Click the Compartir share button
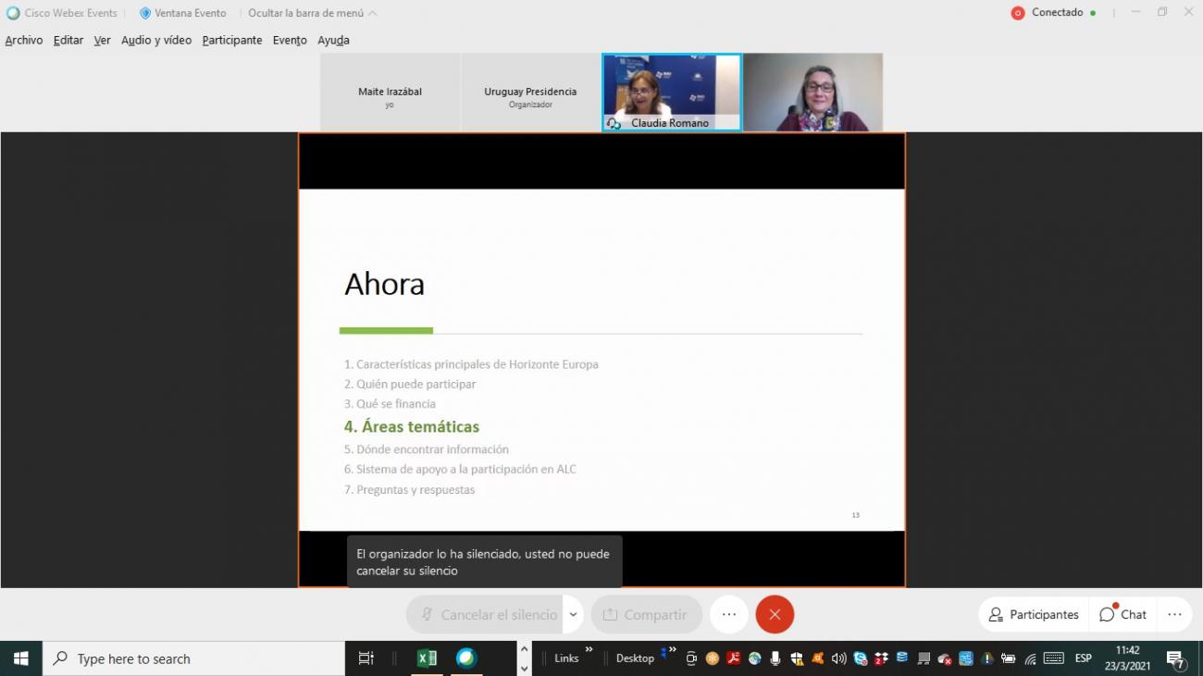This screenshot has width=1203, height=676. (x=646, y=614)
